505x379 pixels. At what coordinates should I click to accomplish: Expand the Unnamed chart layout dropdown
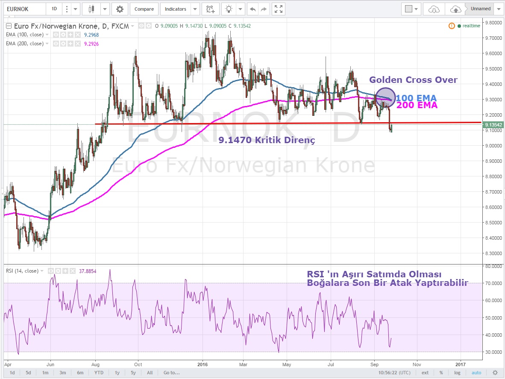(499, 9)
